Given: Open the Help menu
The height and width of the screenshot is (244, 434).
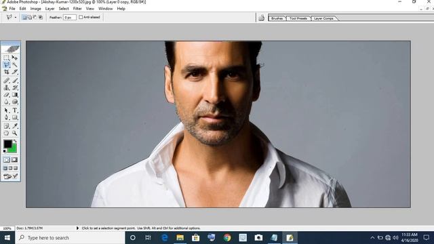Looking at the screenshot, I should (121, 9).
